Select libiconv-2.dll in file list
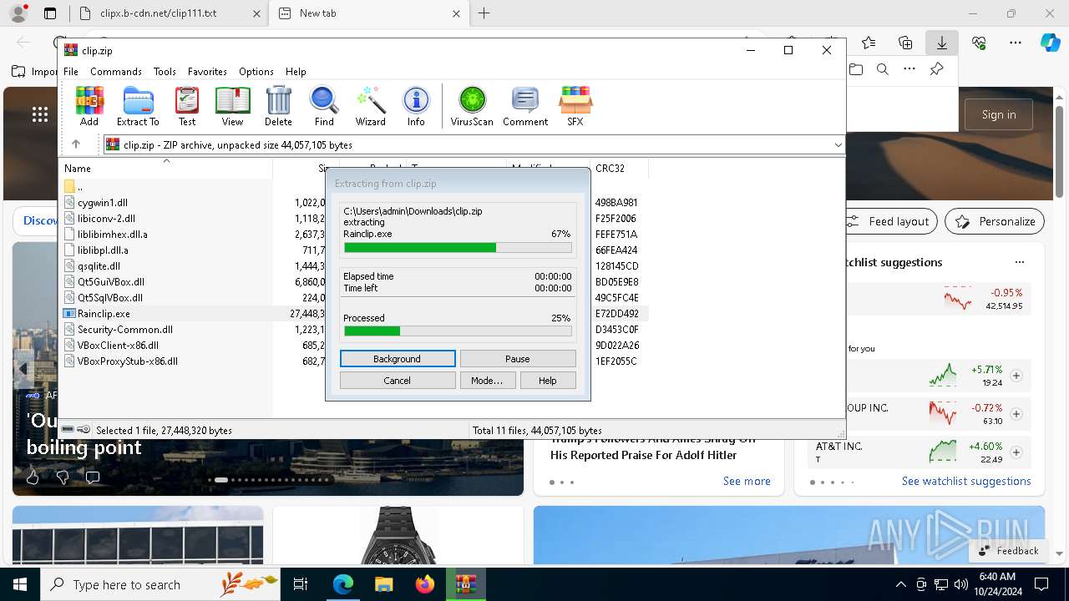 tap(106, 219)
